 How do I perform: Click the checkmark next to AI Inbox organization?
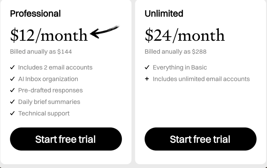click(12, 79)
